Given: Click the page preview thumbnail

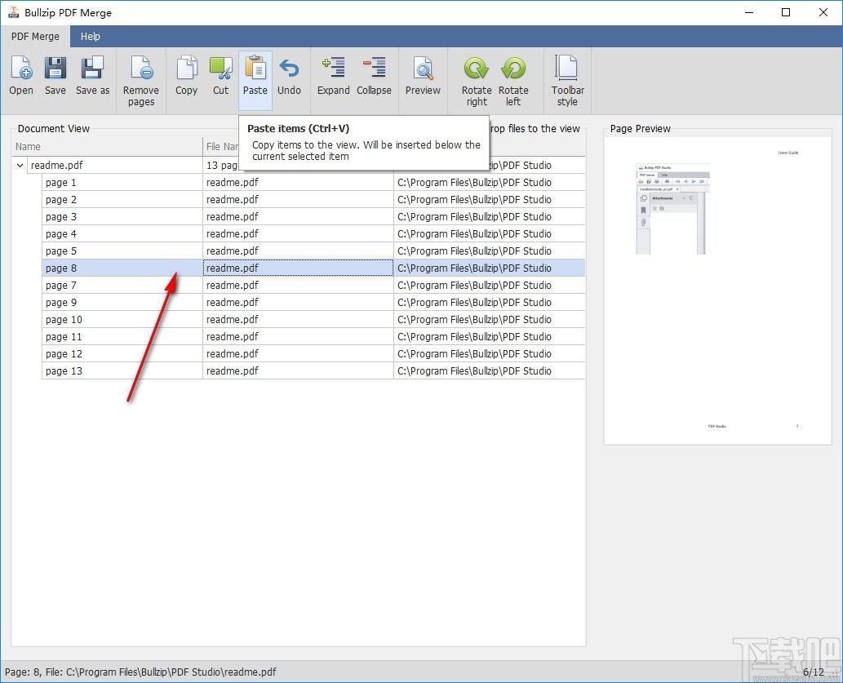Looking at the screenshot, I should point(717,291).
